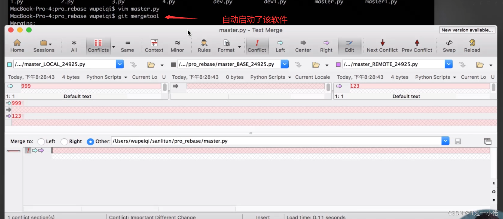Expand the BASE file path dropdown
The image size is (503, 219).
(x=285, y=64)
